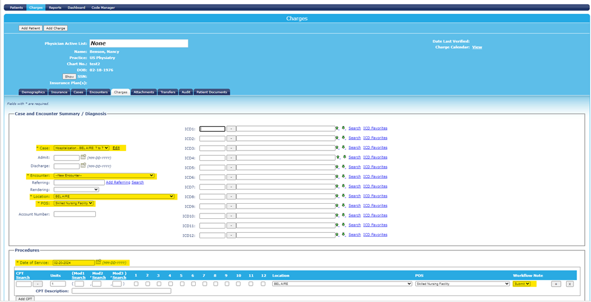Viewport: 591px width, 302px height.
Task: Click the ICD5 move-down arrow icon
Action: point(343,167)
